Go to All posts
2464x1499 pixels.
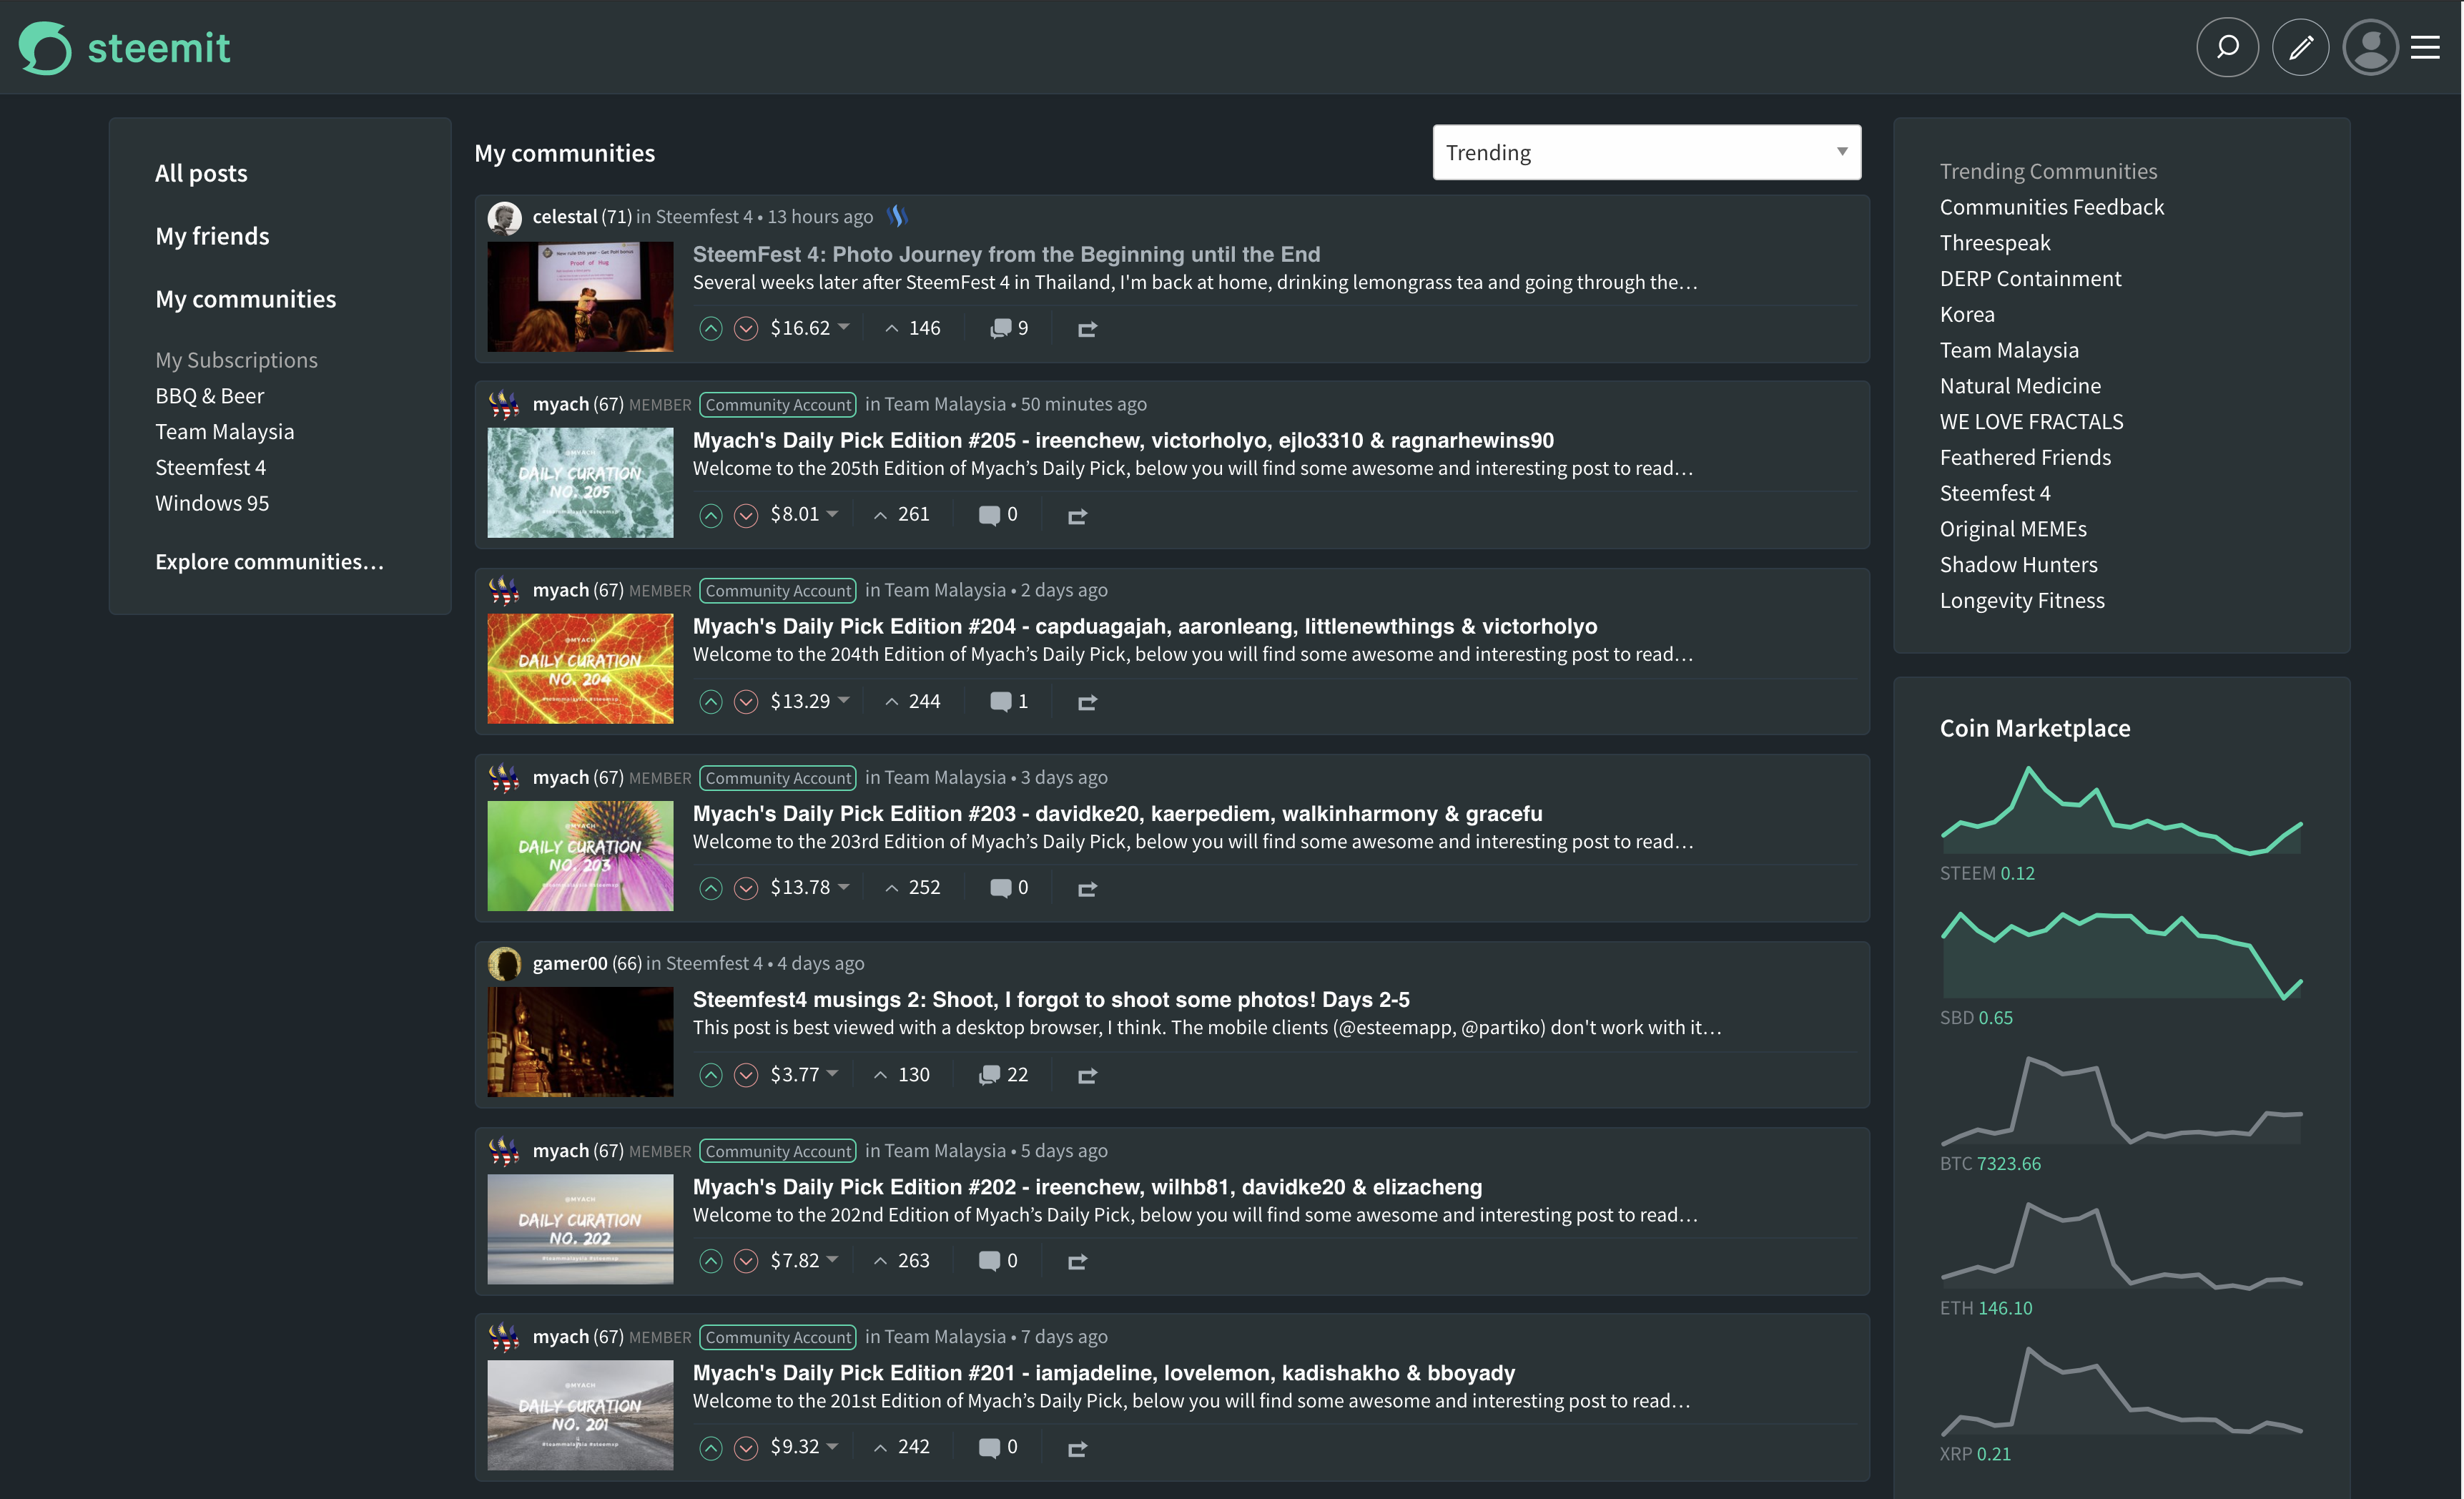(201, 173)
